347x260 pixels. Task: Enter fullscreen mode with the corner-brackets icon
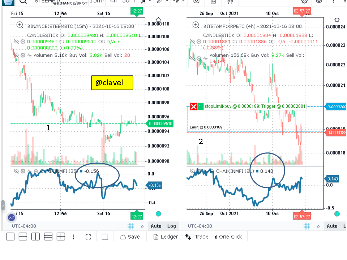(88, 237)
